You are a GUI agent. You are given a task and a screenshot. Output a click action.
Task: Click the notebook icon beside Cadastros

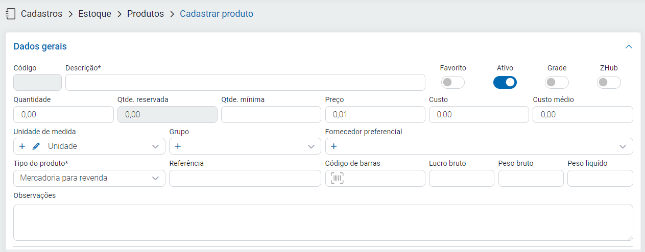click(x=10, y=14)
